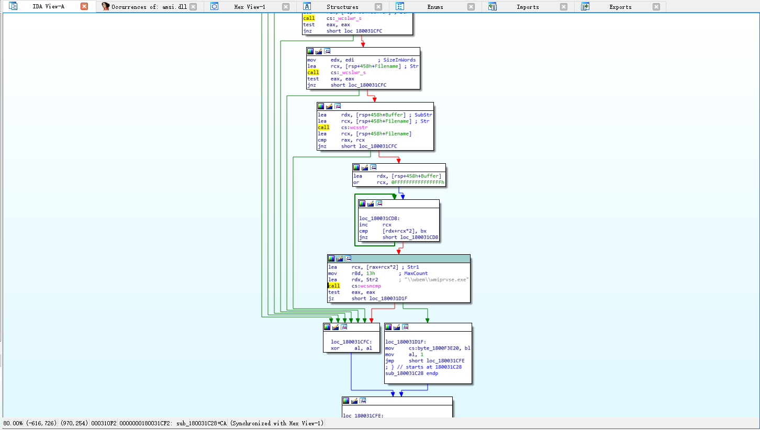Close the Enums tab
Viewport: 760px width, 430px height.
point(471,7)
